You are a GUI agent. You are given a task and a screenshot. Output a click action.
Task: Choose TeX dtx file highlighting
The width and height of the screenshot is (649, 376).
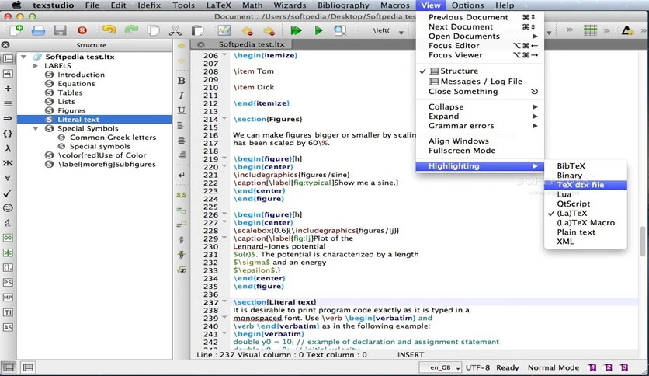[585, 185]
